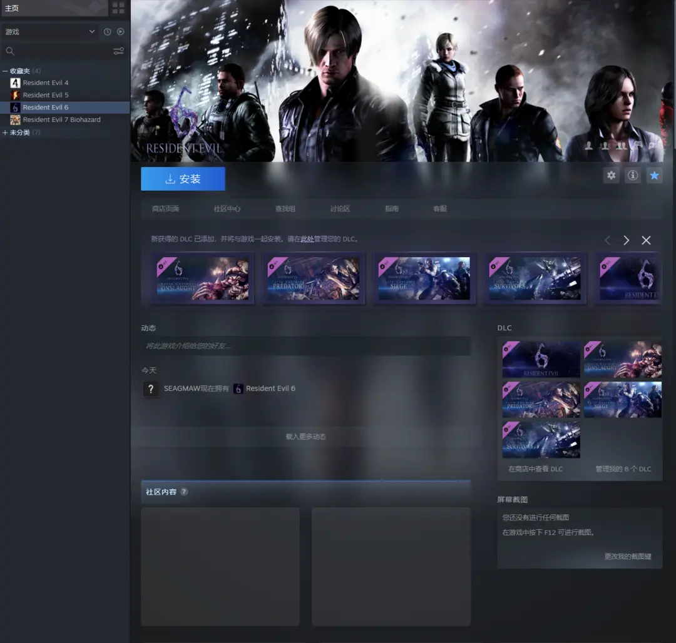Toggle ready-to-play filter icon
This screenshot has height=643, width=676.
pos(121,31)
